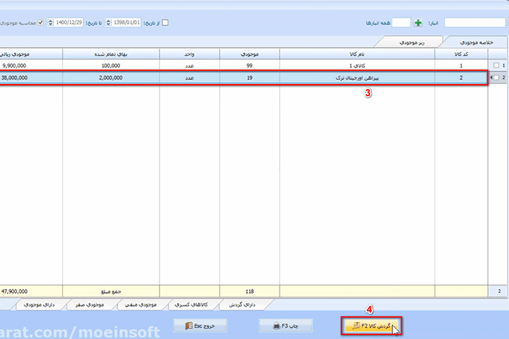
Task: Click the همه انبارها code field
Action: click(x=401, y=22)
